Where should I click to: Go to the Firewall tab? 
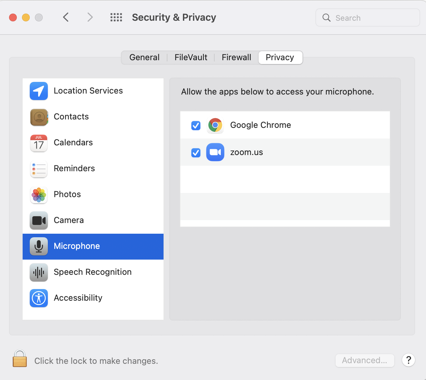pos(236,58)
